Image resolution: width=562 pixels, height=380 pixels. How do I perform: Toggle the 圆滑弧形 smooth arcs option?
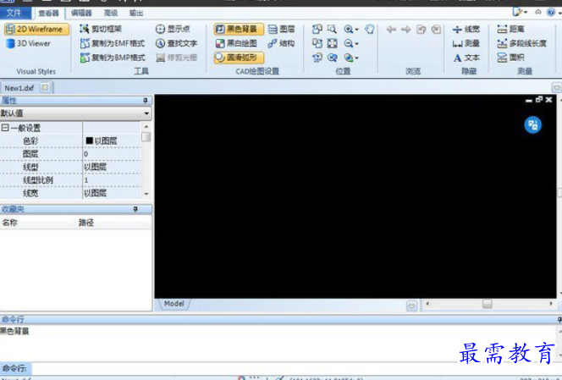[x=239, y=58]
